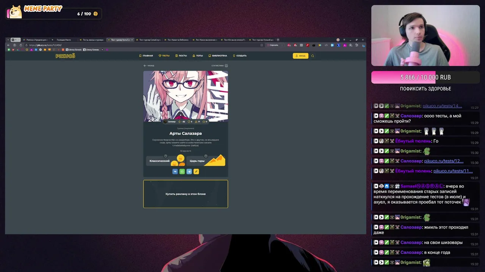Open the Библиотека menu item
The height and width of the screenshot is (272, 485).
217,56
